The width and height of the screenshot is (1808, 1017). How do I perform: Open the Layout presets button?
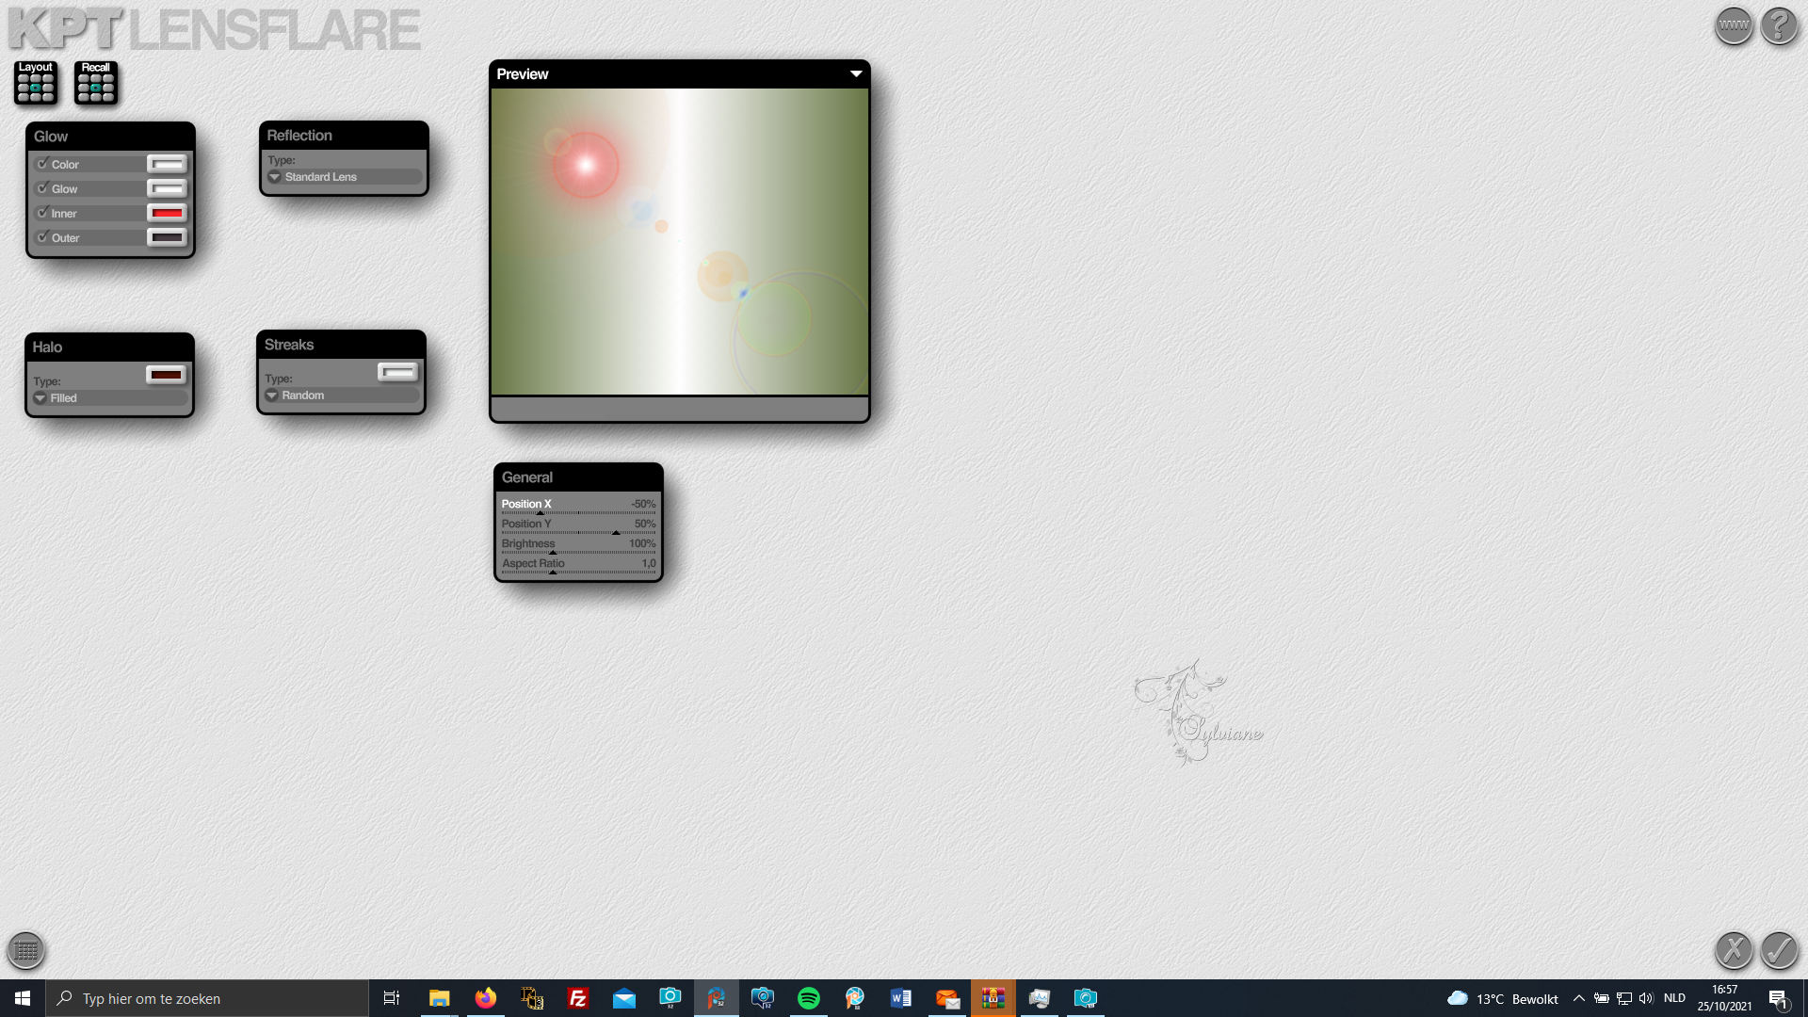(x=36, y=83)
